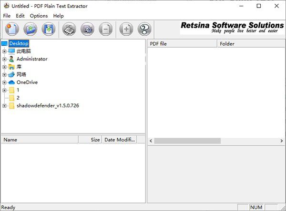
Task: Select the OneDrive tree label
Action: [x=27, y=82]
